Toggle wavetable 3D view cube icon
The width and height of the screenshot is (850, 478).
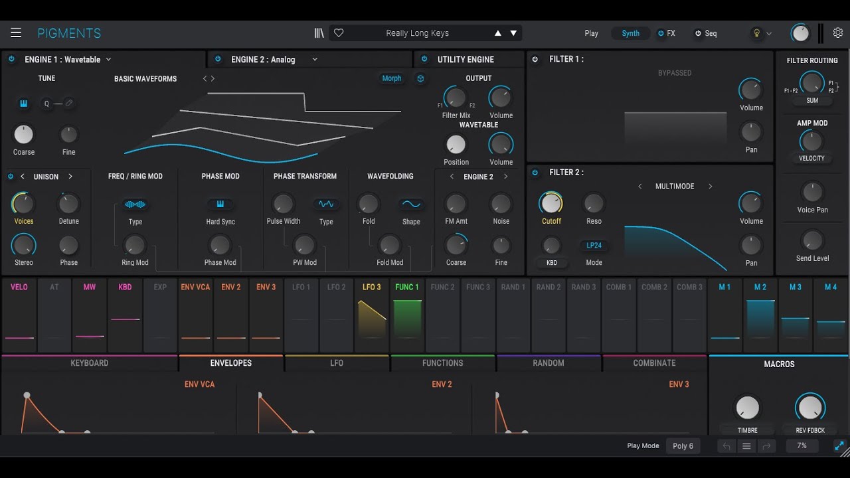(x=420, y=78)
